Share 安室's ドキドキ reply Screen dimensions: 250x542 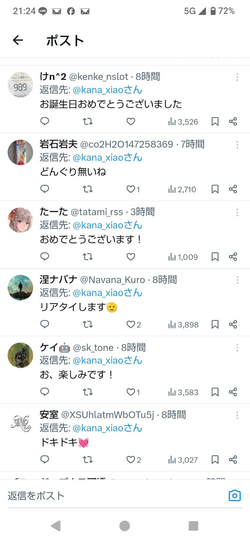tap(233, 460)
